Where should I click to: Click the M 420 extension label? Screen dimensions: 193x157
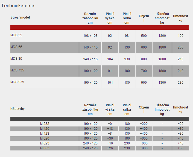45,129
